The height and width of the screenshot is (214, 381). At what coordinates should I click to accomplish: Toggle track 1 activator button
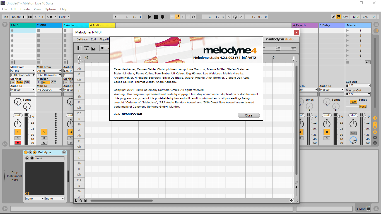click(18, 132)
